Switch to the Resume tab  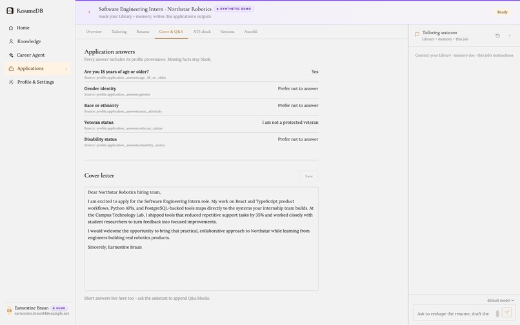143,32
